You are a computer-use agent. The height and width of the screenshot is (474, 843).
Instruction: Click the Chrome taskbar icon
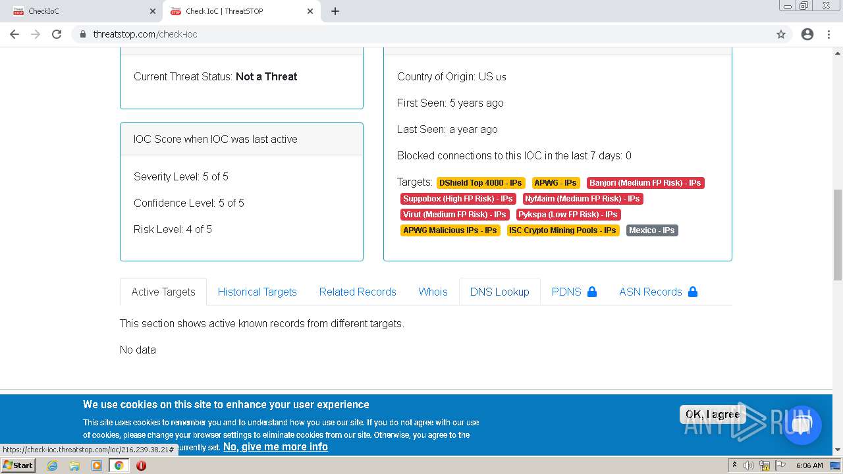pyautogui.click(x=119, y=465)
